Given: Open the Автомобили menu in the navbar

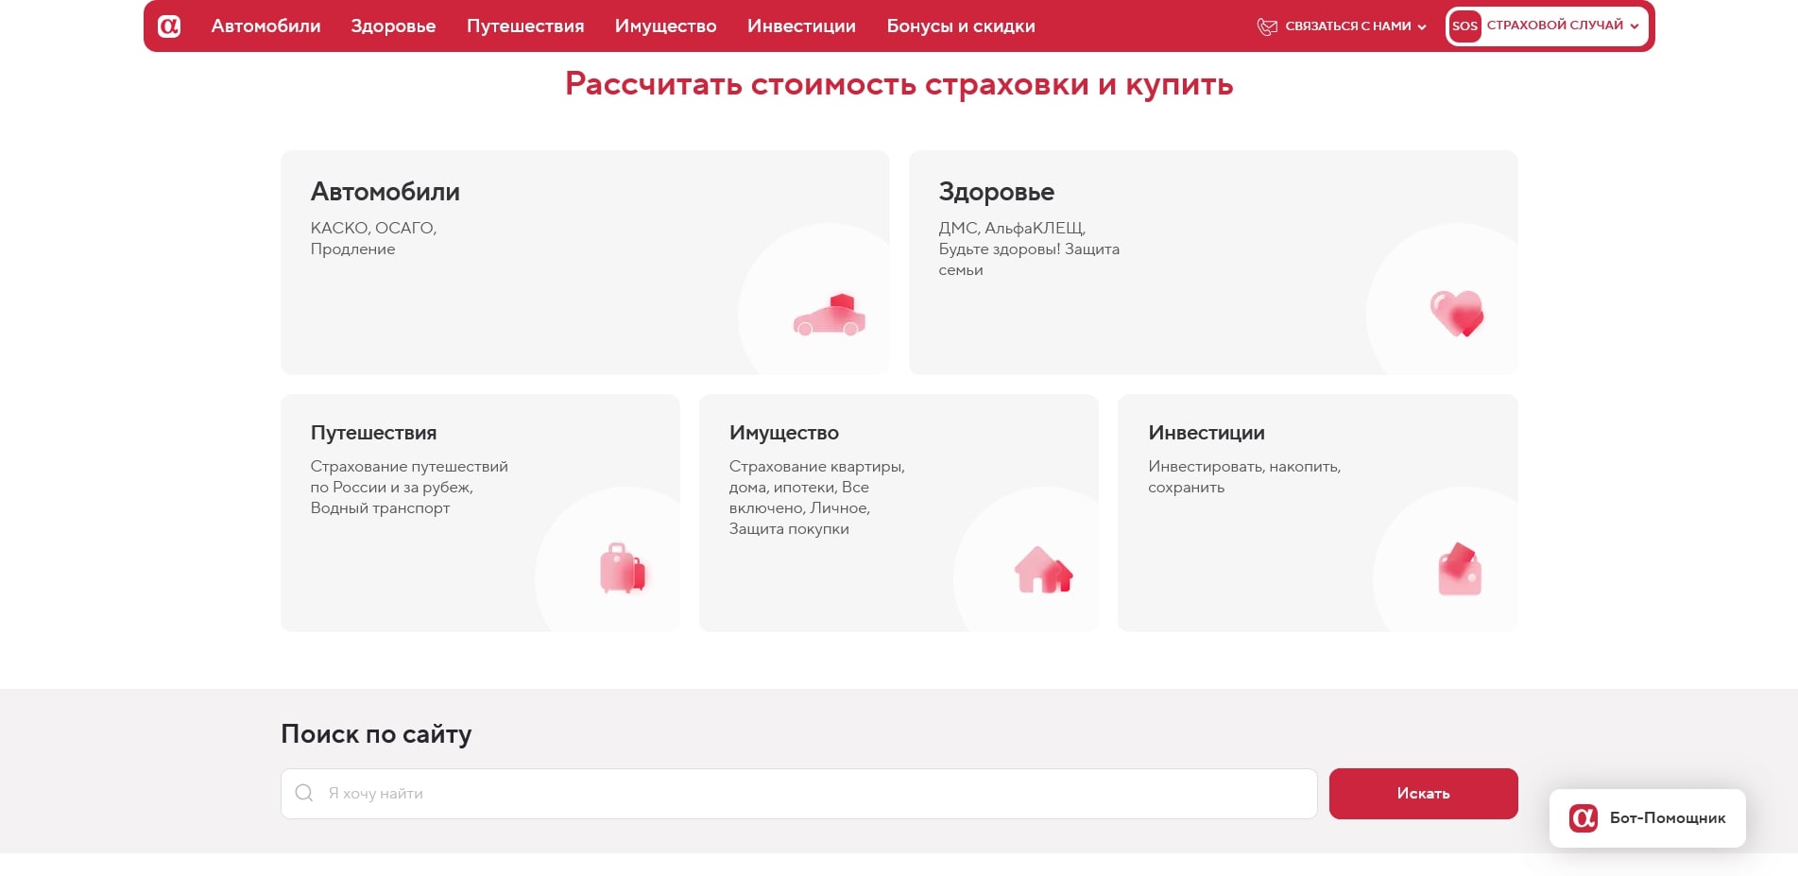Looking at the screenshot, I should tap(265, 26).
